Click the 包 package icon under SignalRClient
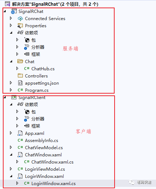This screenshot has width=156, height=189. coord(27,112)
